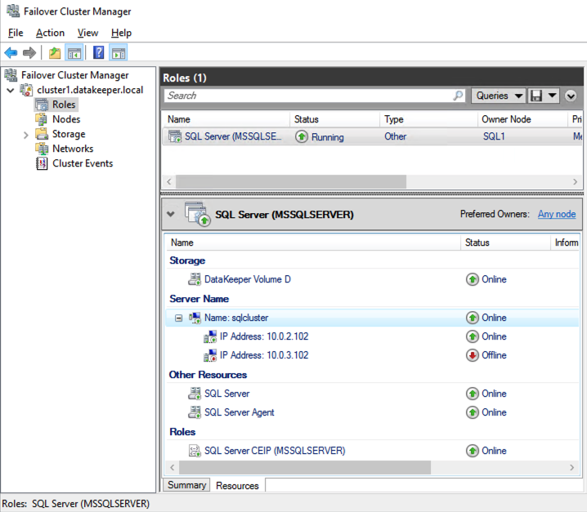Viewport: 587px width, 512px height.
Task: Click the IP Address 10.0.3.102 icon
Action: [x=210, y=355]
